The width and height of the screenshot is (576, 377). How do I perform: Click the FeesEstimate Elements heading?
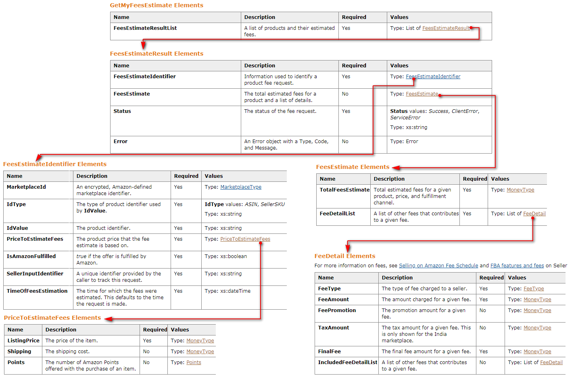(353, 167)
